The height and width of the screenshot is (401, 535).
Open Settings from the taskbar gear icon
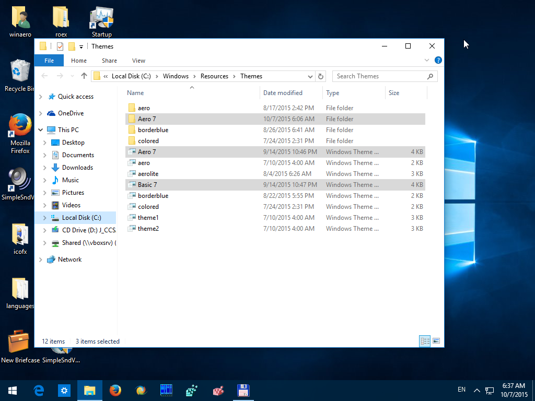64,390
